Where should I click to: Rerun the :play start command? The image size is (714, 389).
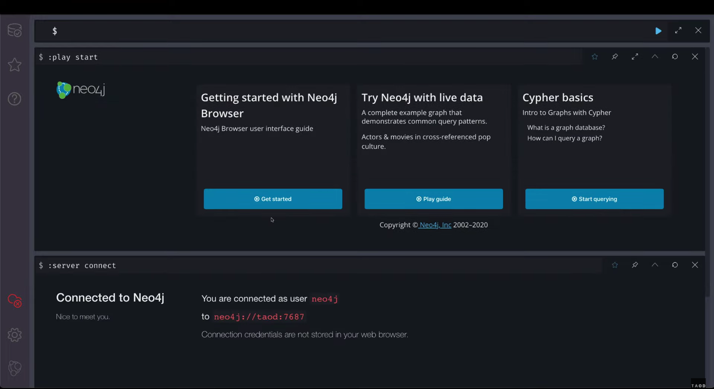(675, 57)
